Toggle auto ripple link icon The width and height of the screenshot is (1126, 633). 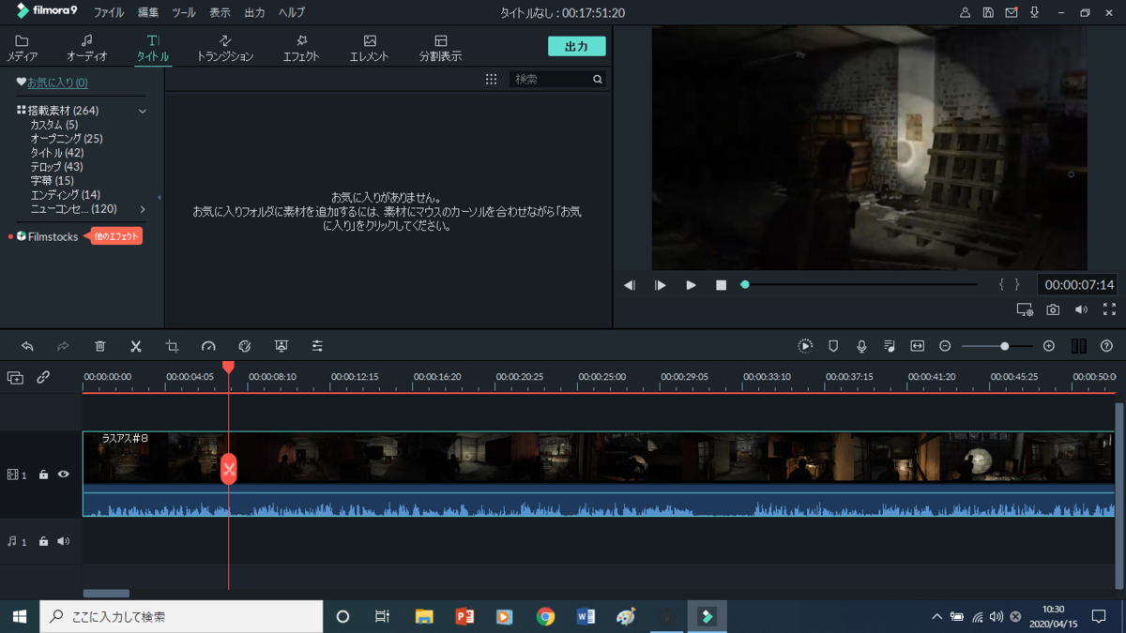(43, 378)
